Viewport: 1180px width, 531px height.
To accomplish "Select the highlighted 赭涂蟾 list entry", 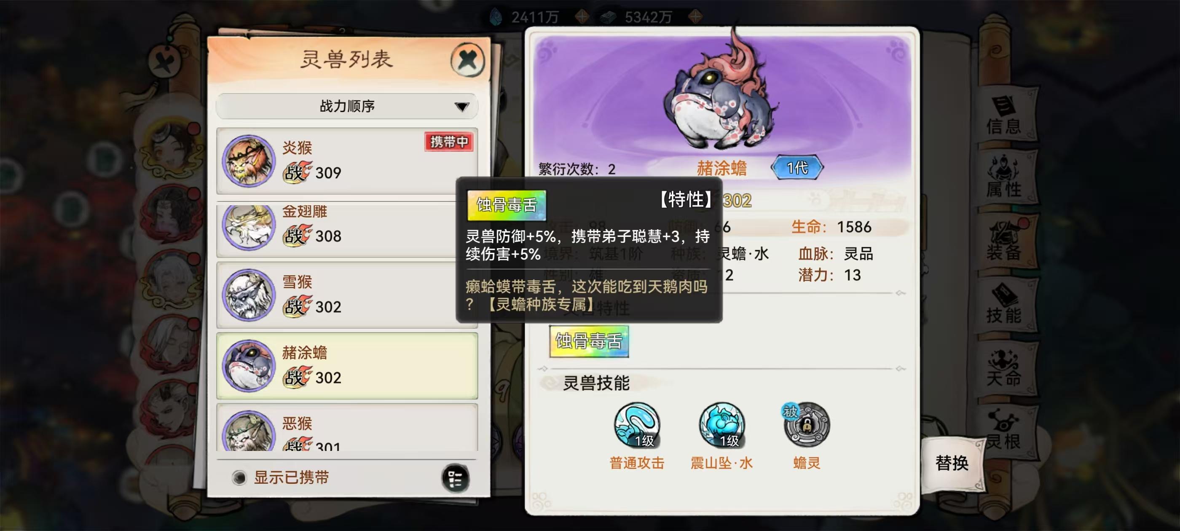I will 347,366.
